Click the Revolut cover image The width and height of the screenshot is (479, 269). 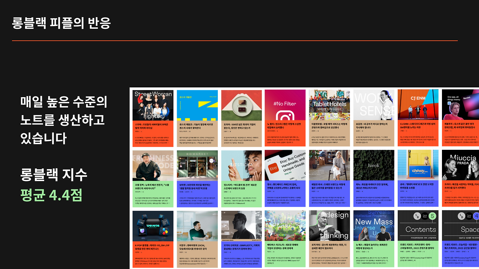point(460,105)
